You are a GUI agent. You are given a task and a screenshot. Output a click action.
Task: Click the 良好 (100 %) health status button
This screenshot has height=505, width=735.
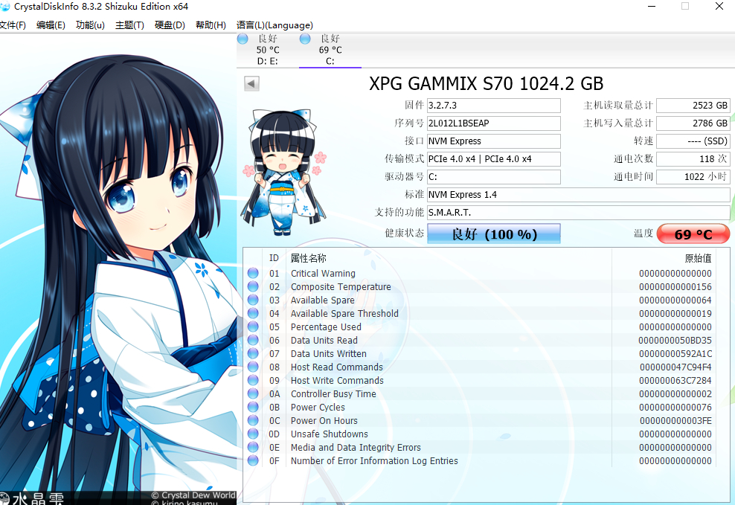[x=494, y=234]
